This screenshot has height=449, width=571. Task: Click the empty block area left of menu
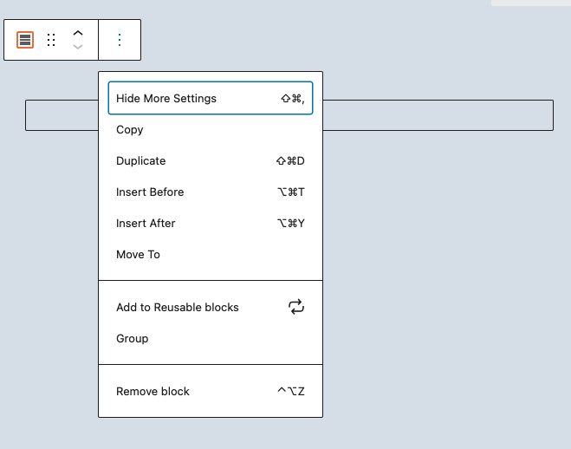tap(62, 115)
